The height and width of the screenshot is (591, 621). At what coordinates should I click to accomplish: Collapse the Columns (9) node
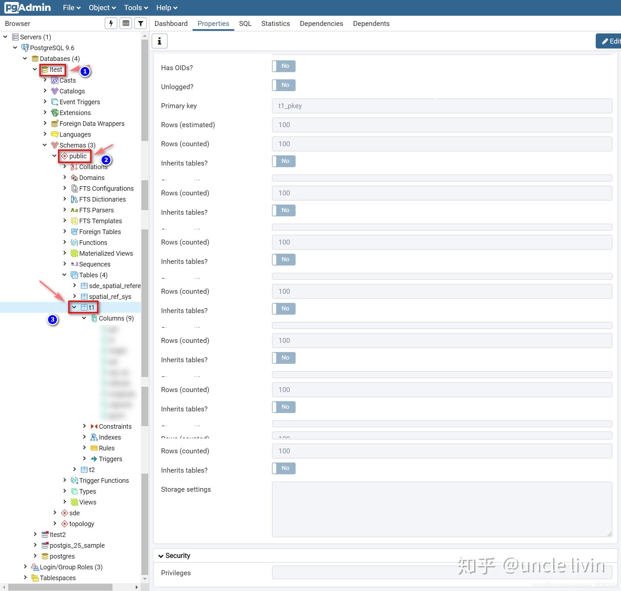[x=84, y=318]
